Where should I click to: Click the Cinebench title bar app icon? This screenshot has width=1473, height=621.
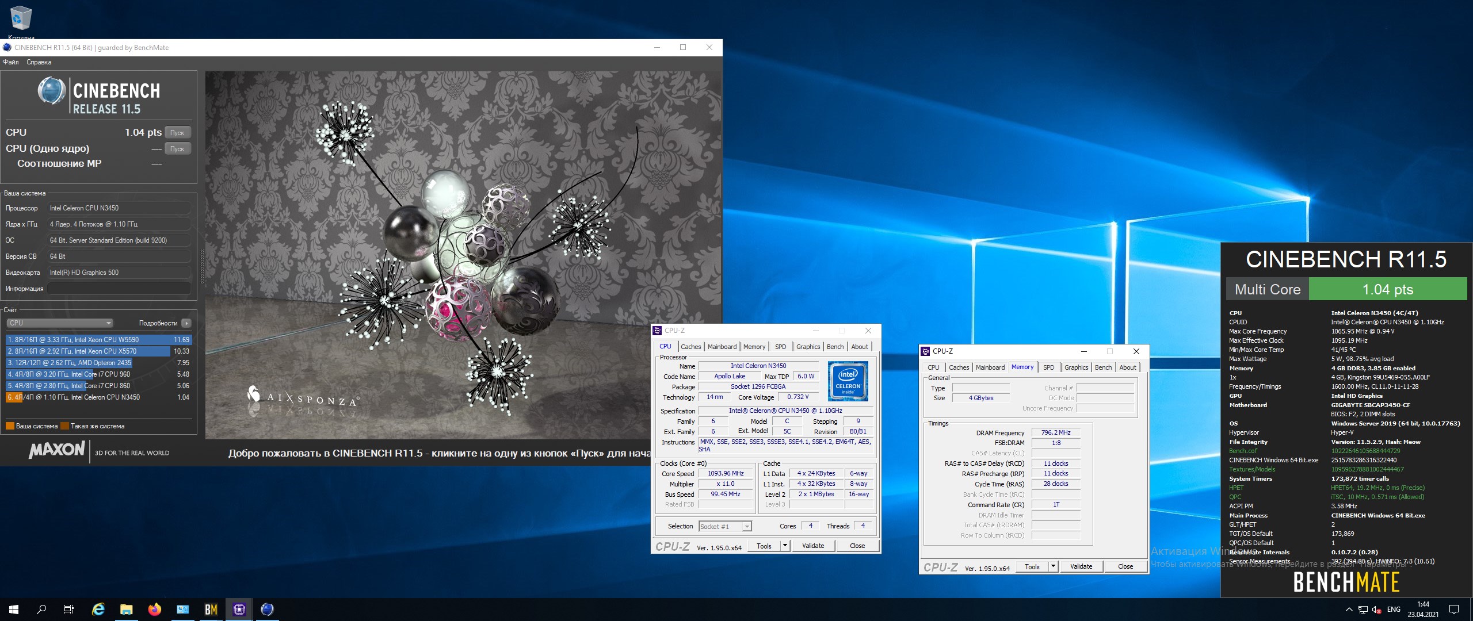tap(7, 48)
